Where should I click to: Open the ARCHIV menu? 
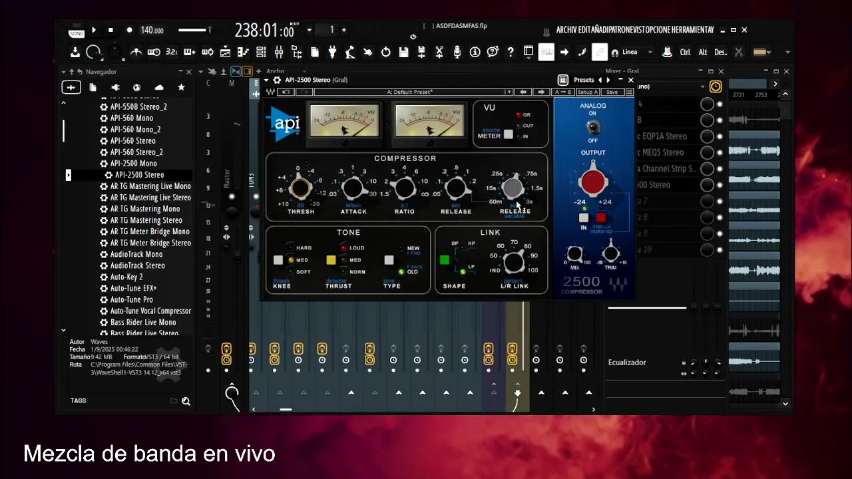tap(566, 30)
